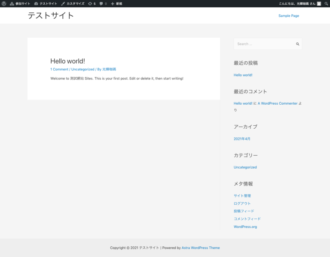This screenshot has width=330, height=257.
Task: Click the ログアウト logout link
Action: tap(242, 203)
